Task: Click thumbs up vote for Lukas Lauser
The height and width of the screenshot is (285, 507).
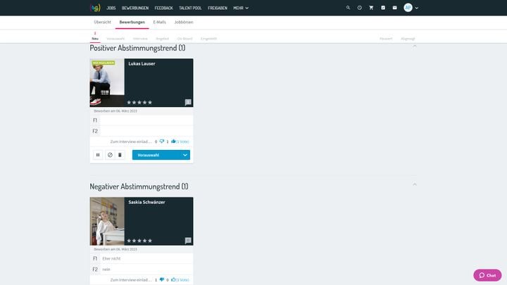Action: [x=173, y=141]
